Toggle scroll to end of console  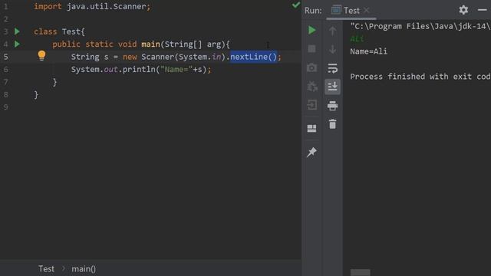(332, 87)
